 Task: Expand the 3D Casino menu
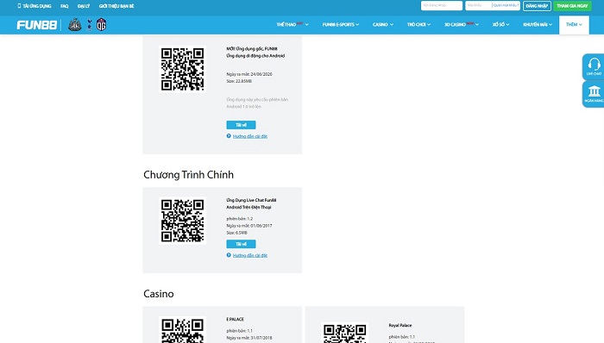click(462, 25)
